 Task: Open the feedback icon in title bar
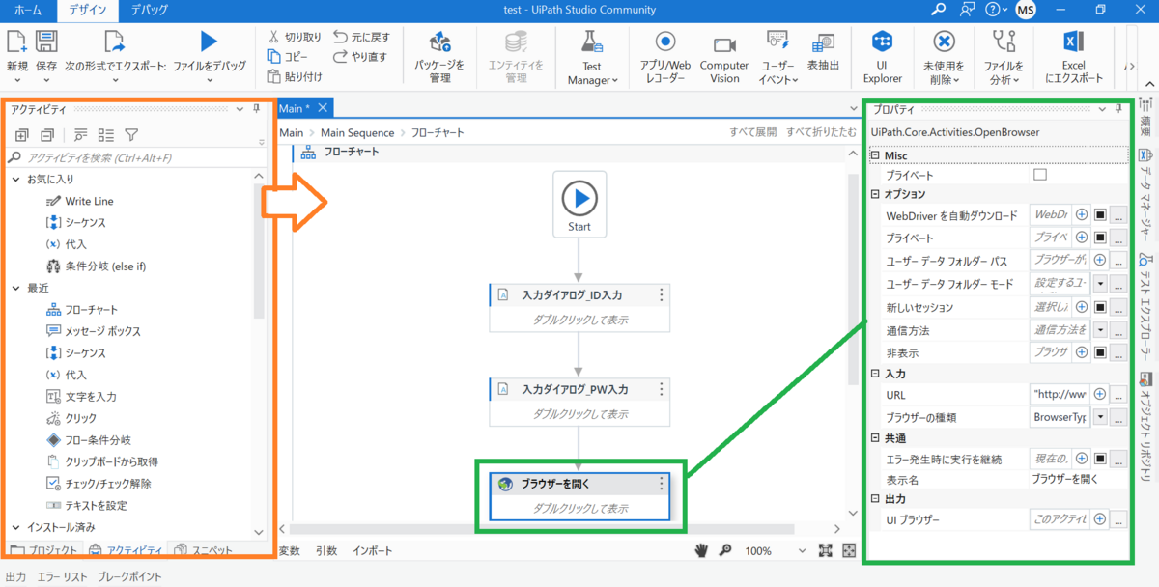coord(968,10)
